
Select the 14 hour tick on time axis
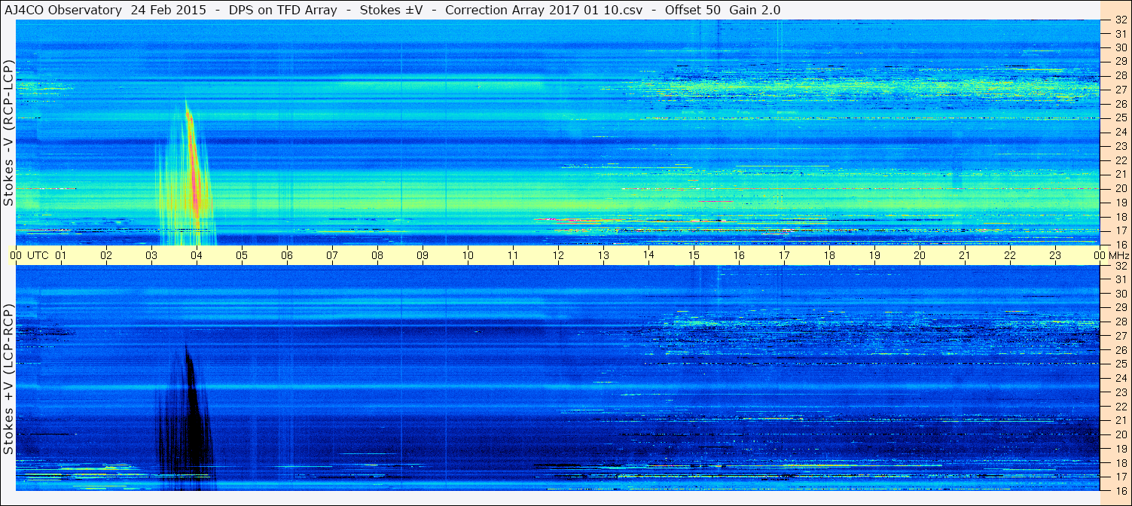click(648, 255)
